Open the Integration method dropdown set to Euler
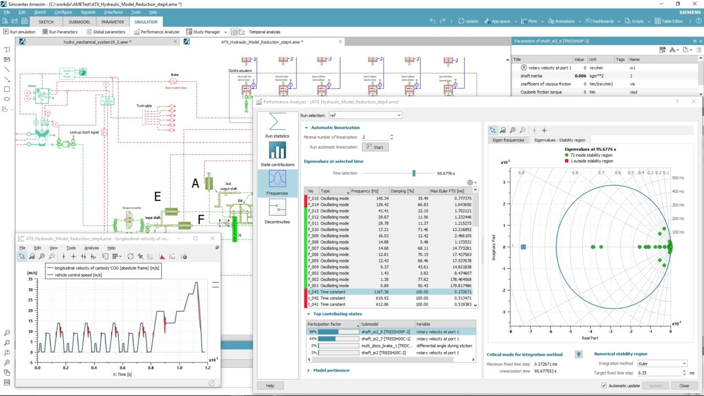704x396 pixels. 662,363
